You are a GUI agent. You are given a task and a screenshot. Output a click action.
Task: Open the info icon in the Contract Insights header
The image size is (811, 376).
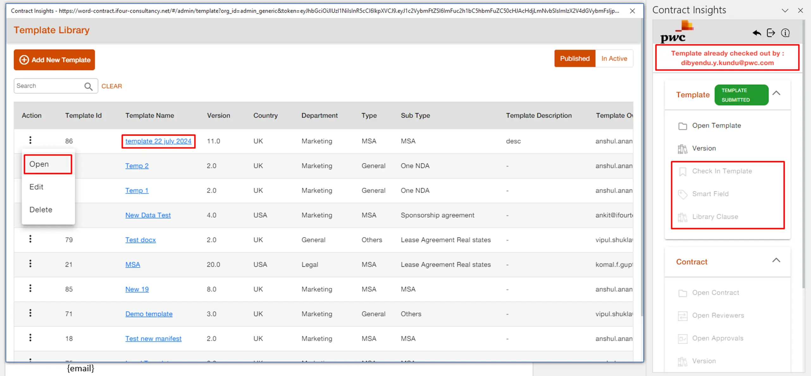[785, 33]
